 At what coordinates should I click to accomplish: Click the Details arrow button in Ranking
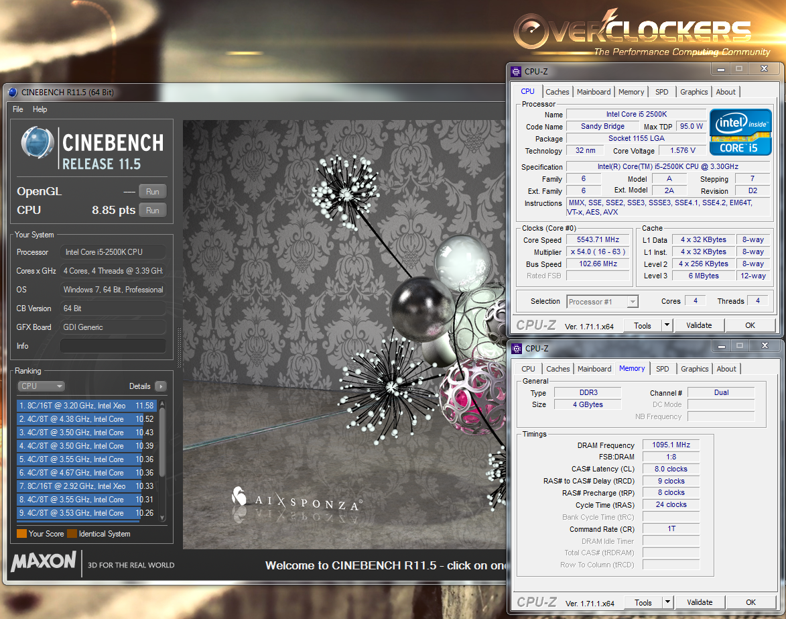(x=161, y=386)
